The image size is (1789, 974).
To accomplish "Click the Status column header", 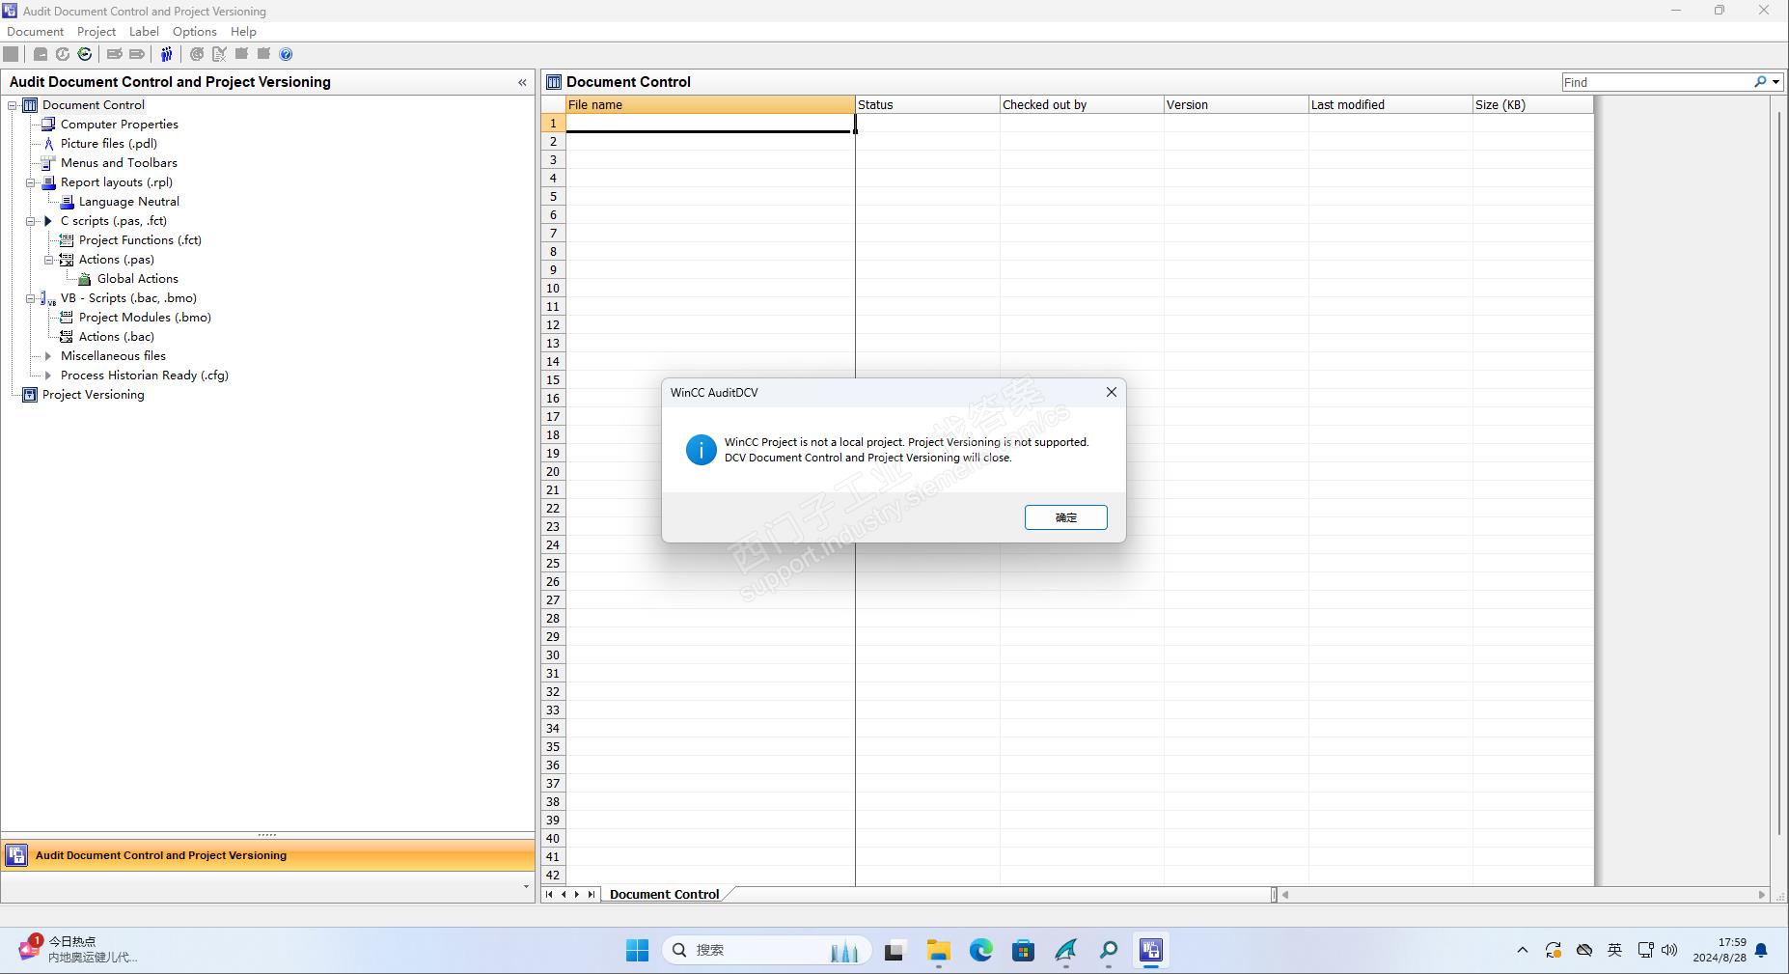I will [927, 104].
